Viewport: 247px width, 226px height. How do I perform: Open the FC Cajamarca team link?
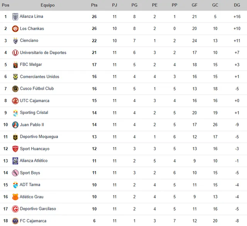tap(33, 221)
